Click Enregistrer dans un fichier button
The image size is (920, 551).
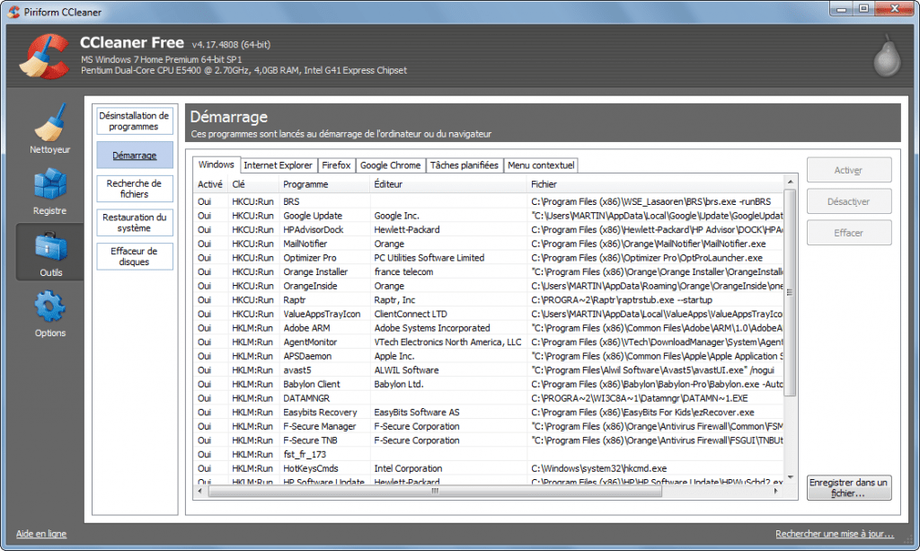[x=849, y=487]
